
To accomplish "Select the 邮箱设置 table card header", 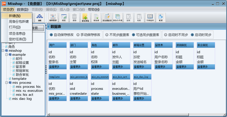I will tap(142, 45).
